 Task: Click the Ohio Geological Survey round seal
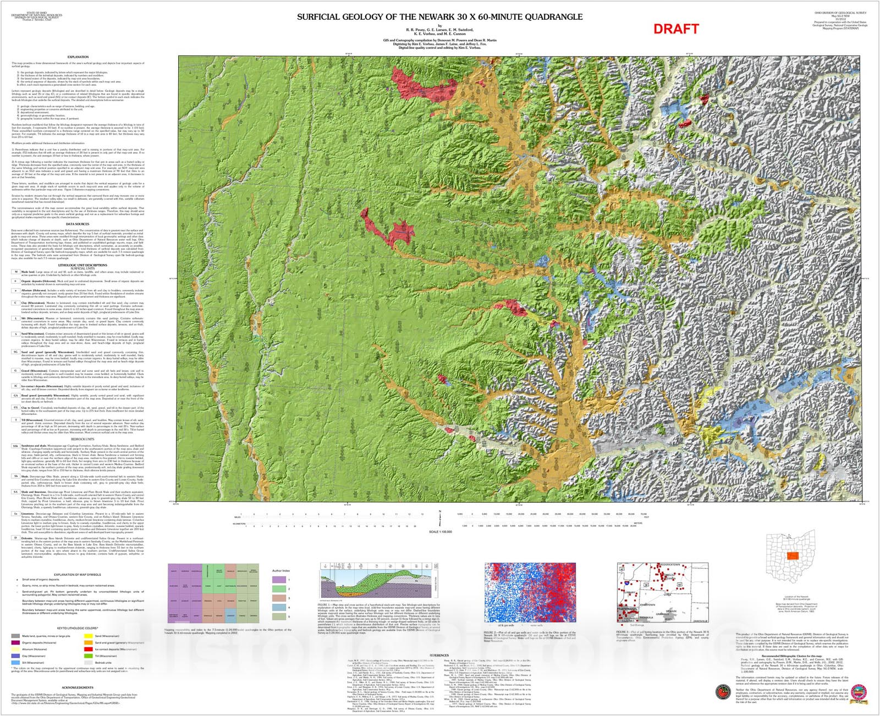click(723, 692)
